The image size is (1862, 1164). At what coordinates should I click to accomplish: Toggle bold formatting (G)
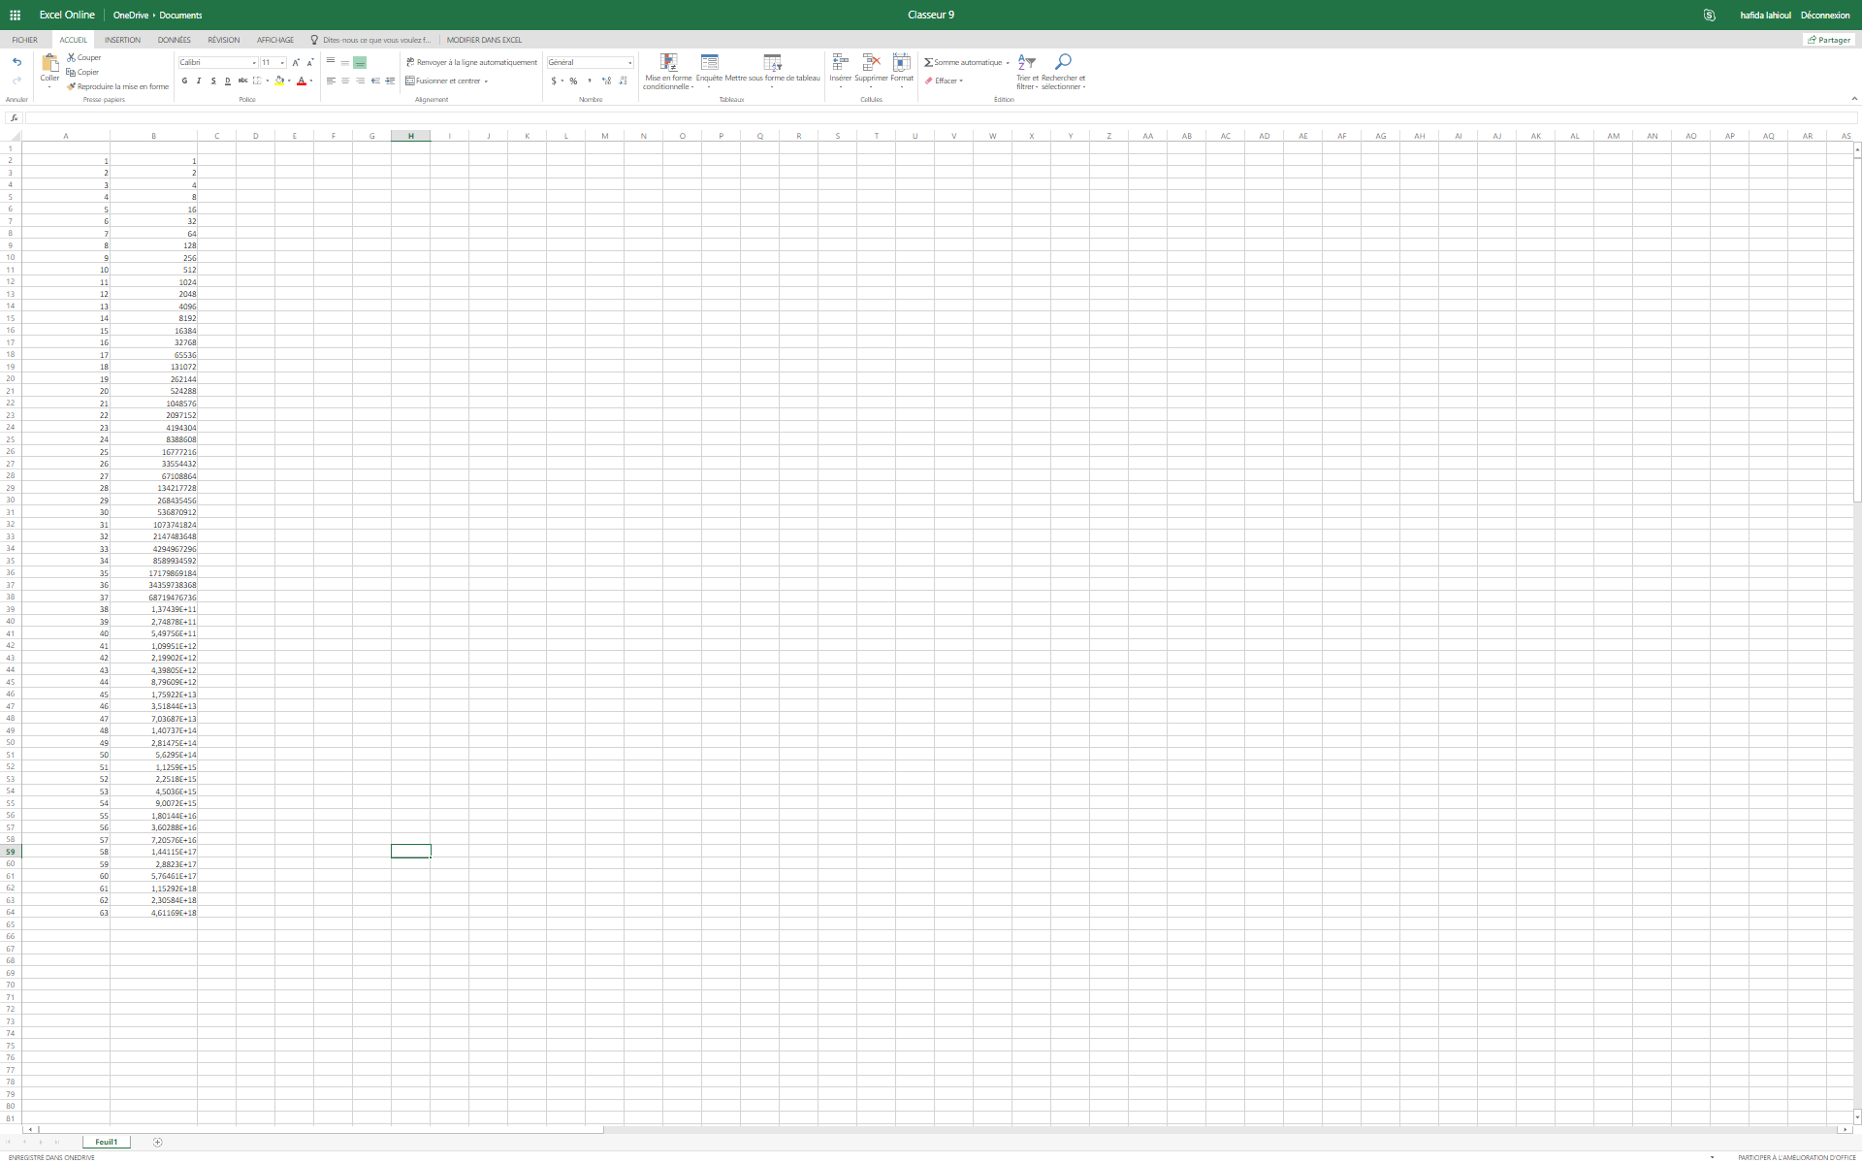[x=184, y=81]
